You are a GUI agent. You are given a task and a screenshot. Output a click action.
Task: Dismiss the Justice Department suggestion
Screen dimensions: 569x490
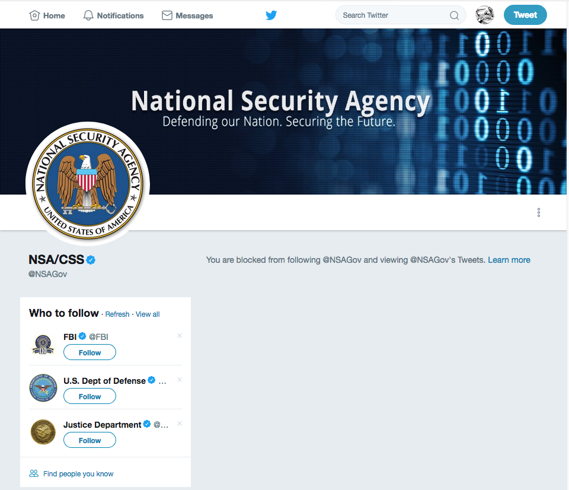pos(180,424)
